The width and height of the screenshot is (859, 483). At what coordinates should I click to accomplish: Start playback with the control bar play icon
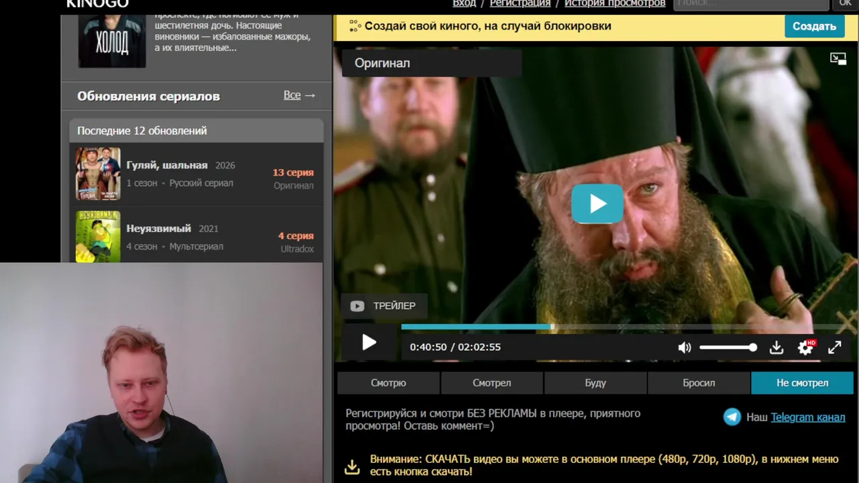coord(369,343)
